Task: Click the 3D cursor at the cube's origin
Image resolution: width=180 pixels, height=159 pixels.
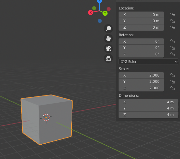Action: (46, 117)
